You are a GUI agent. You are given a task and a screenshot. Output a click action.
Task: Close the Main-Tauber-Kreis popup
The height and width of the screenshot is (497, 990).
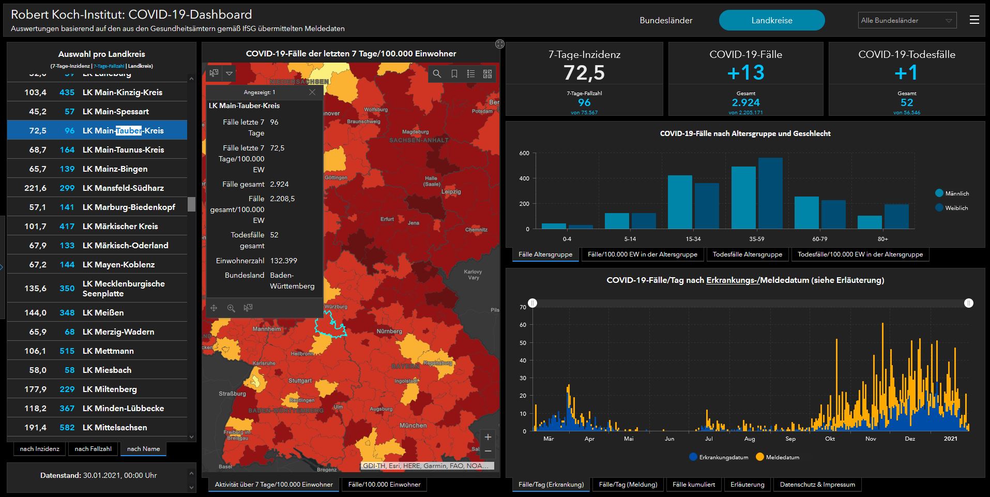(312, 92)
